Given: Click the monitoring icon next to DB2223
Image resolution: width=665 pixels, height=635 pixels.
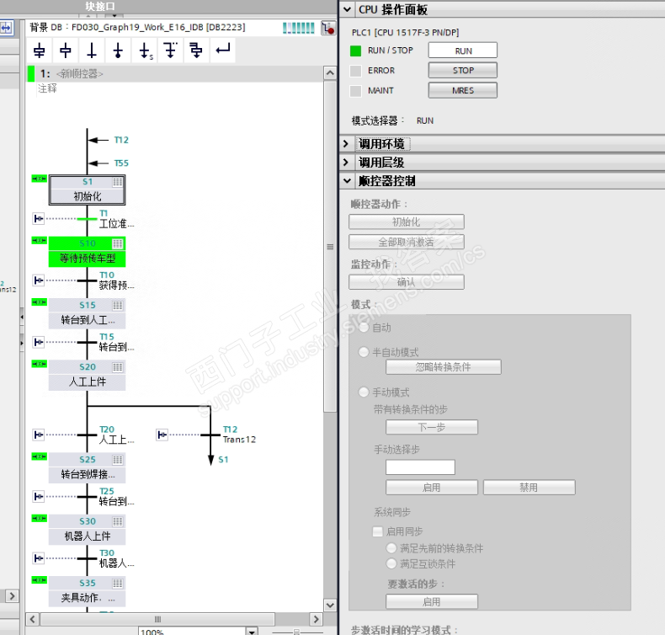Looking at the screenshot, I should click(327, 28).
